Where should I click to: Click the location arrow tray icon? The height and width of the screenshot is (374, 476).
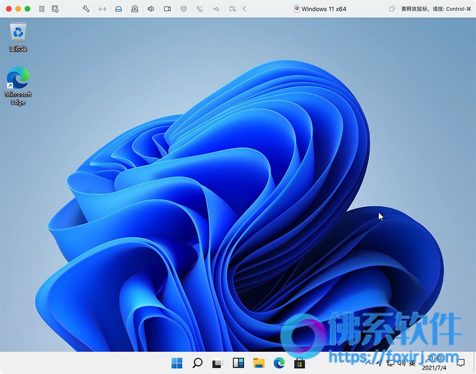pyautogui.click(x=379, y=363)
